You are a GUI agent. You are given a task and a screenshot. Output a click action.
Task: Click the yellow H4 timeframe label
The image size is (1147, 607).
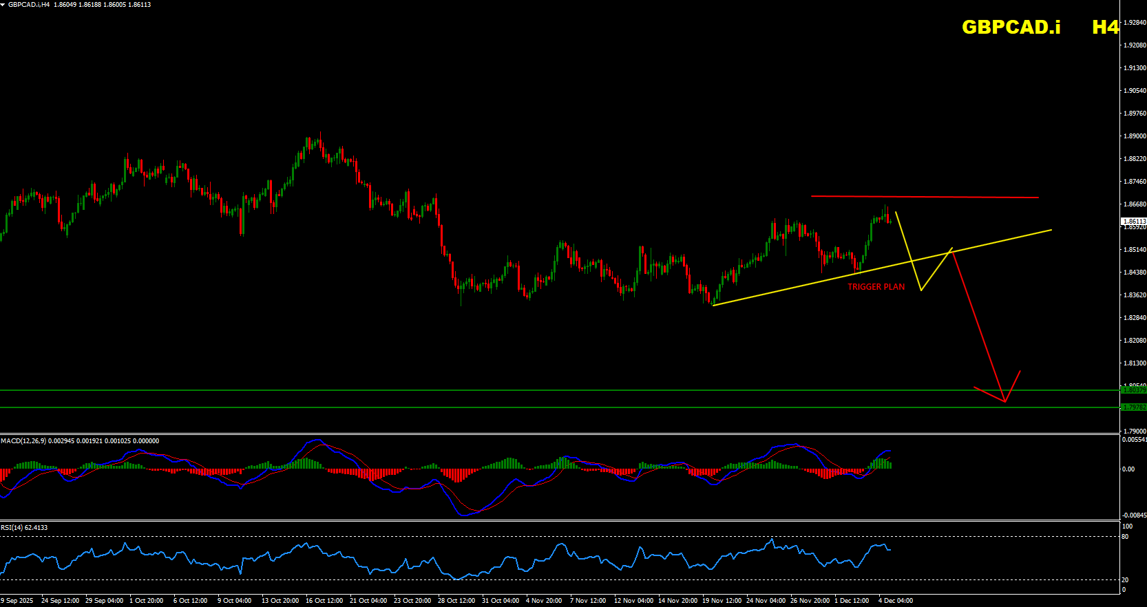click(x=1105, y=27)
